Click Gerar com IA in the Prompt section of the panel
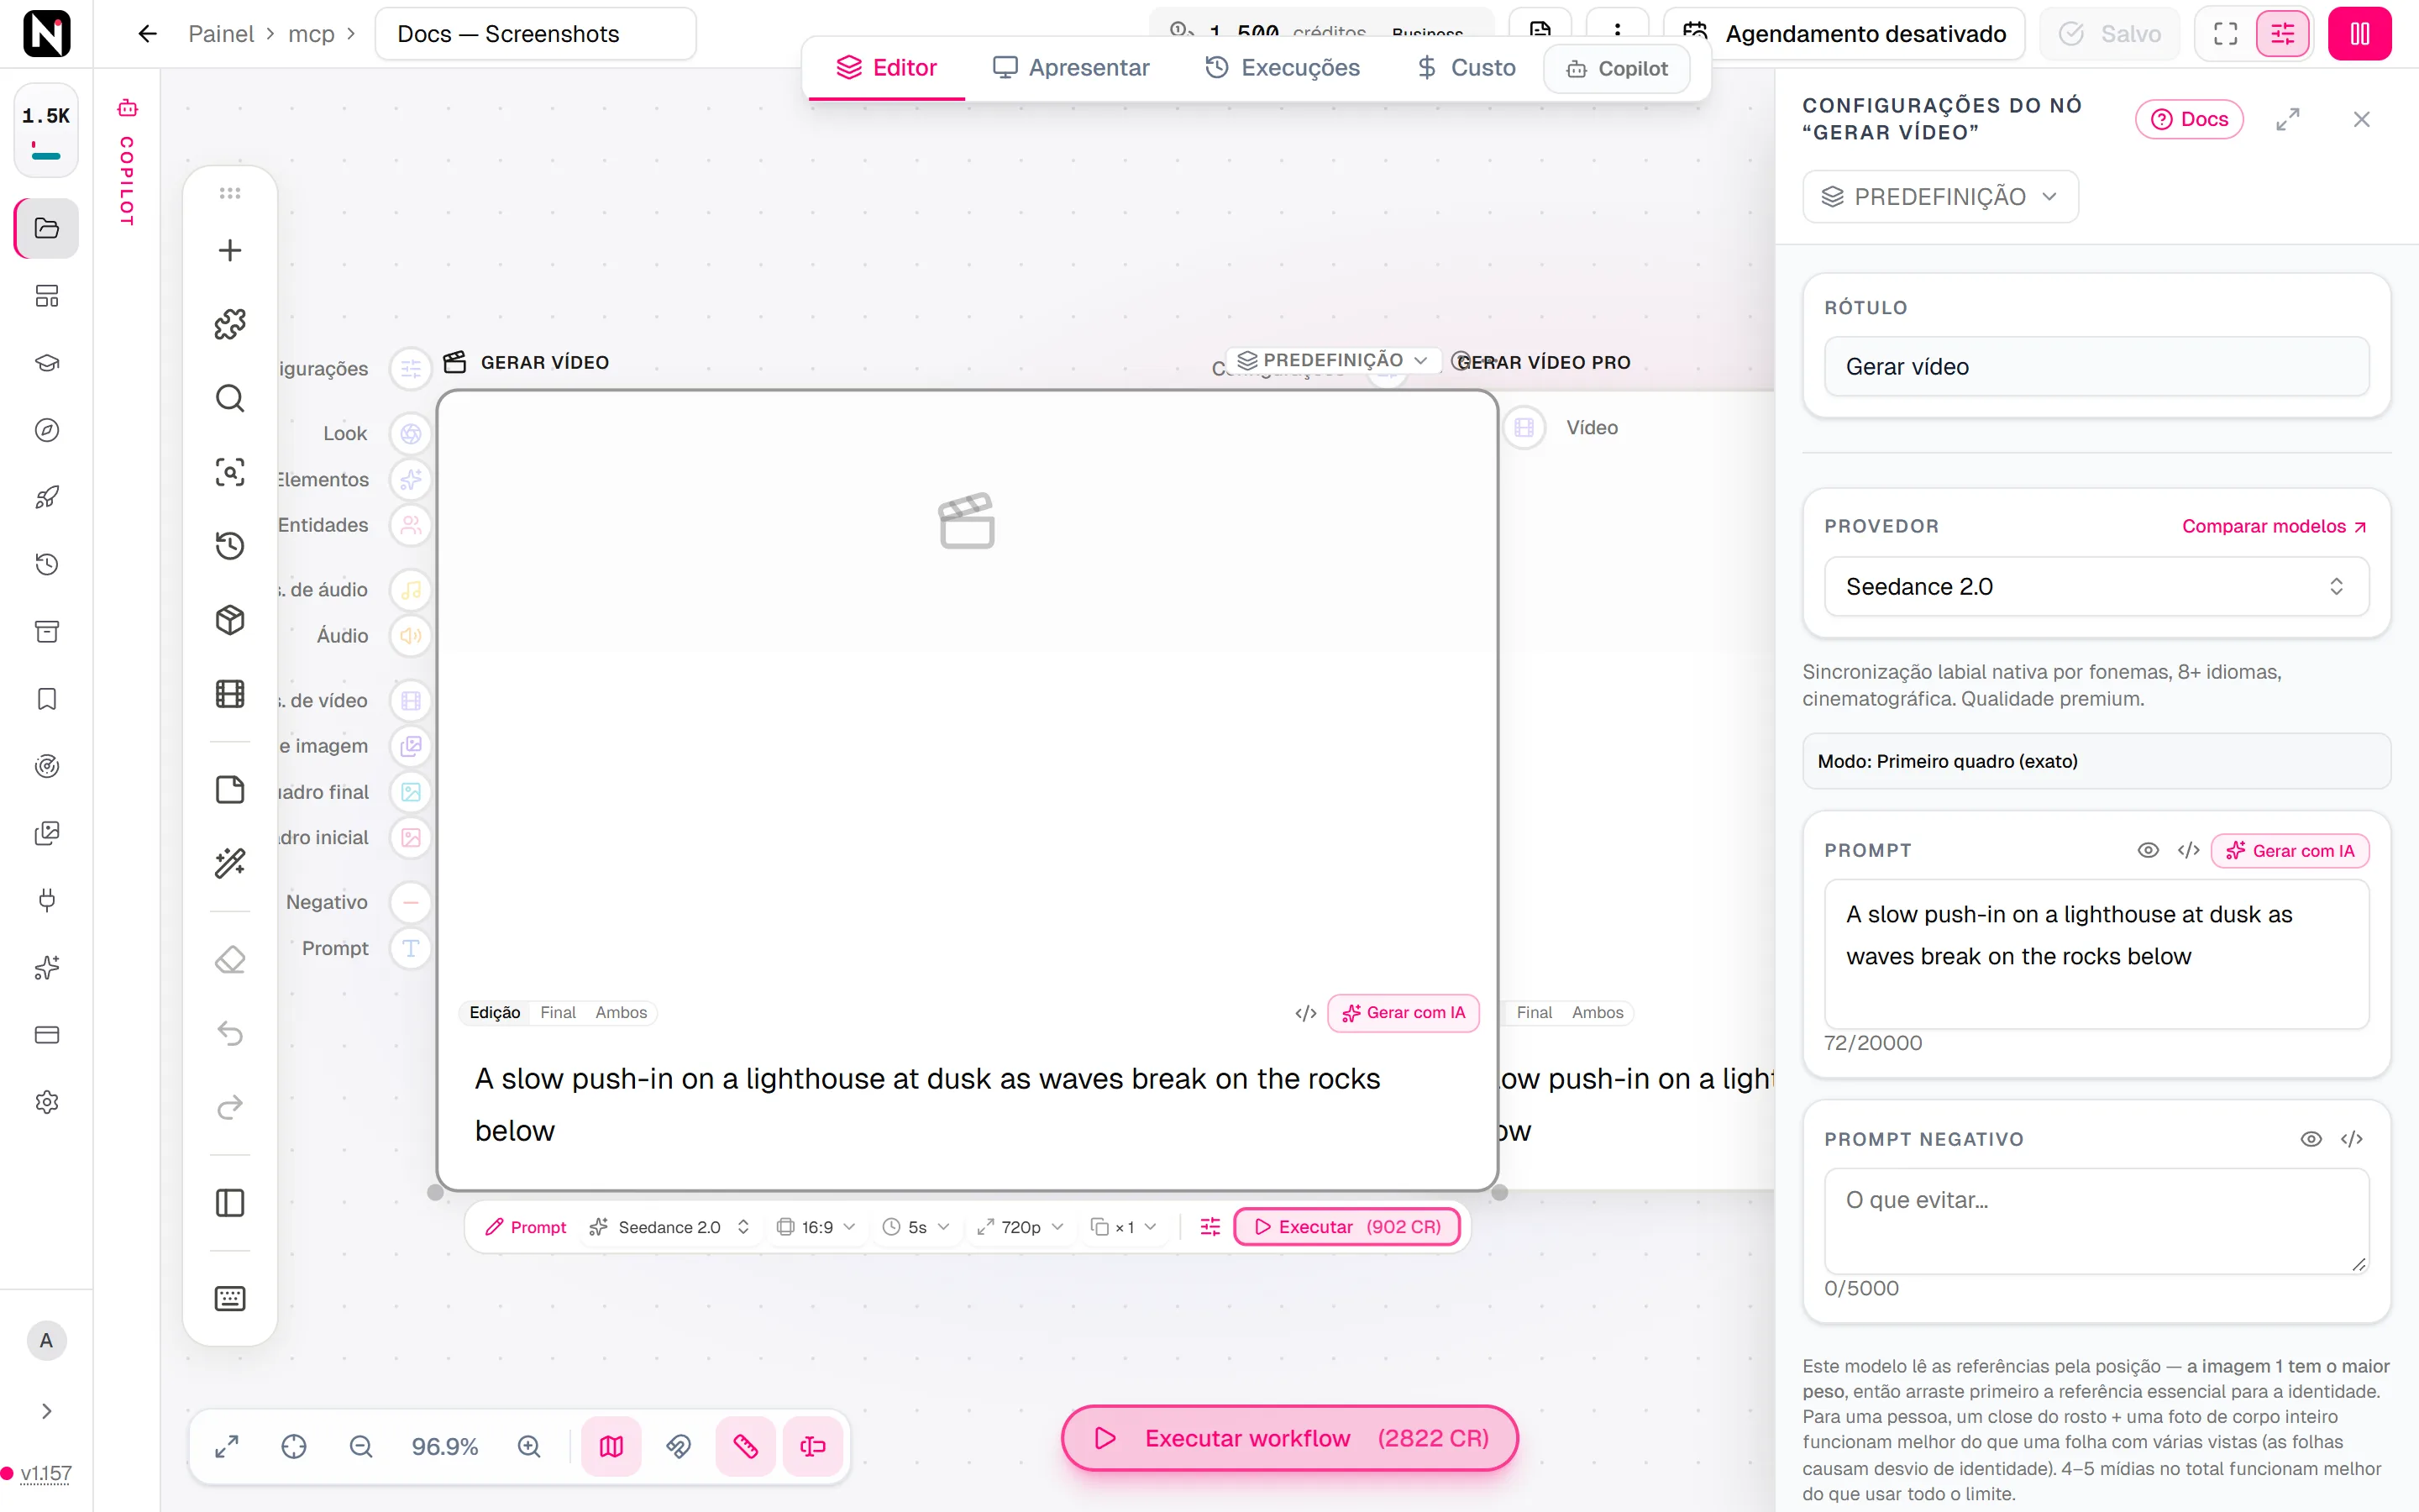 click(2290, 850)
